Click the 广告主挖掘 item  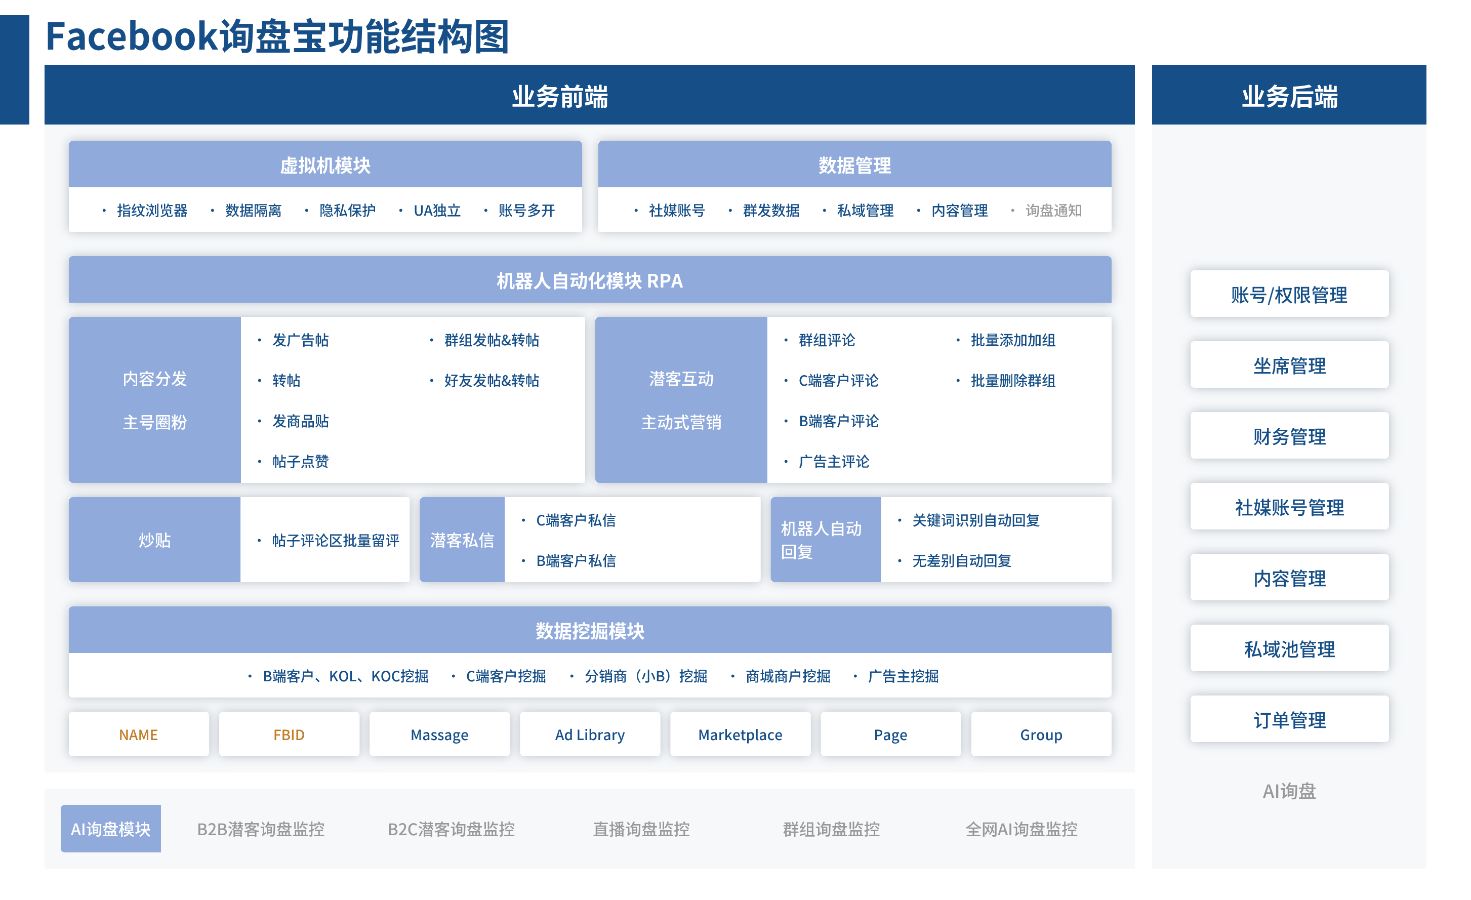[x=903, y=676]
